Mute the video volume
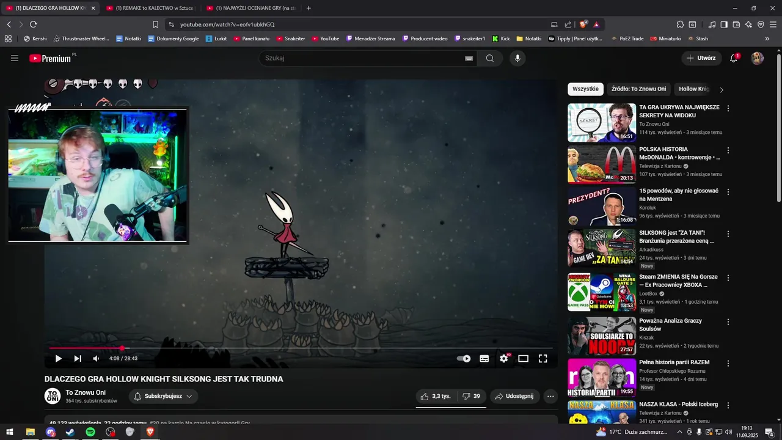782x440 pixels. (96, 359)
